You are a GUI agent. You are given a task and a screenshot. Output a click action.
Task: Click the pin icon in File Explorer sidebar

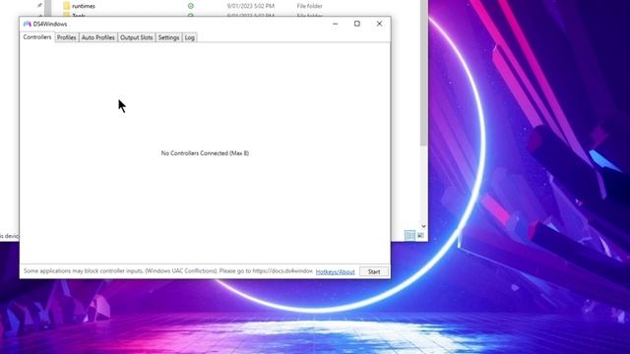pos(39,5)
